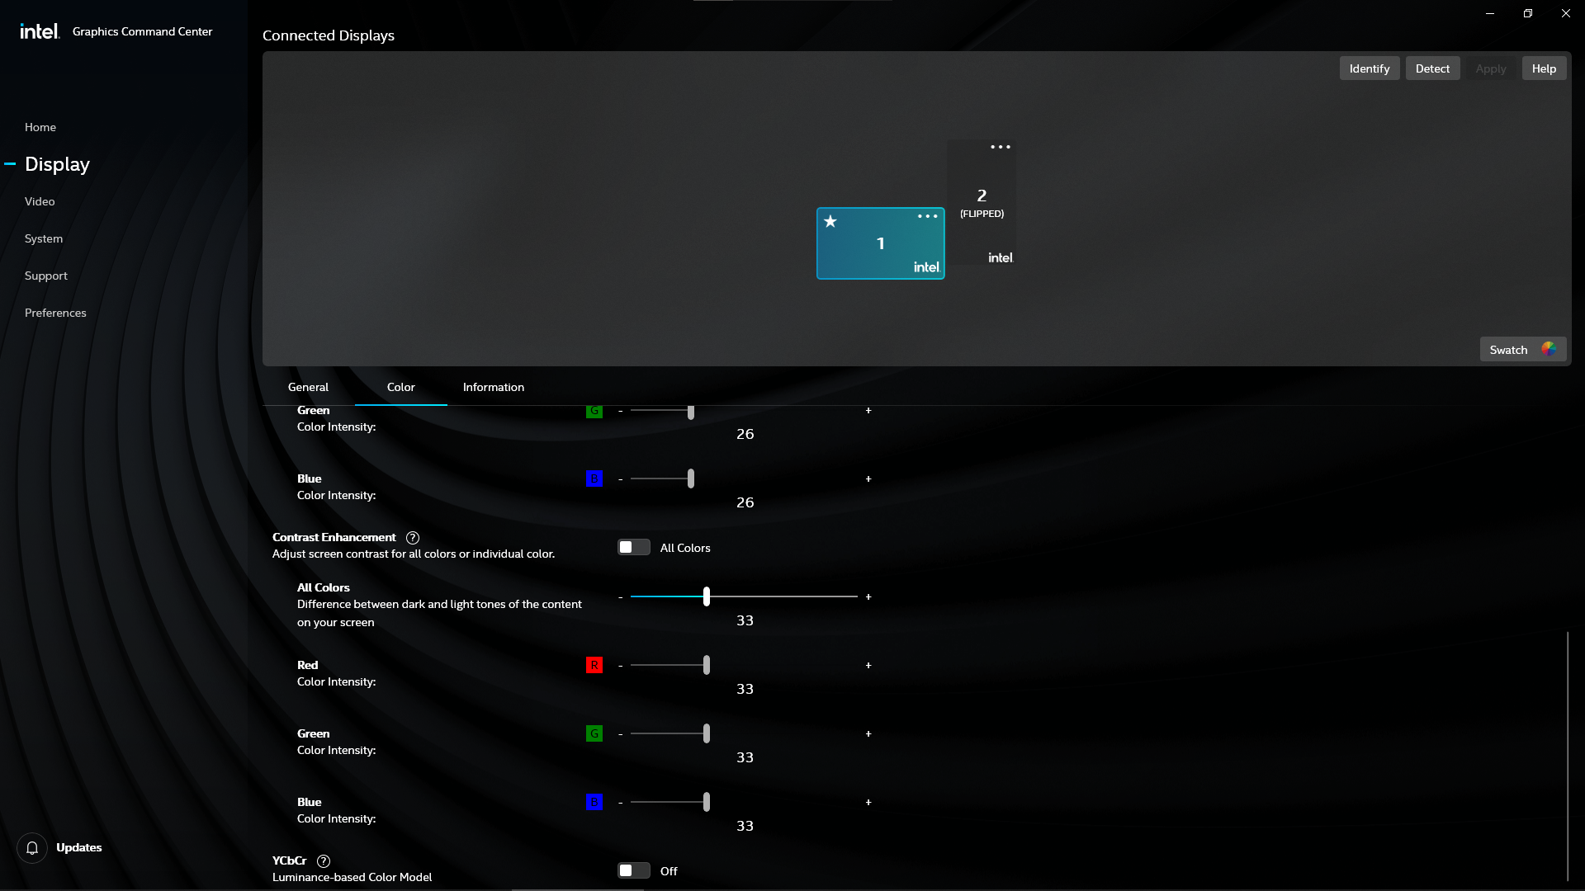Click the help icon next to Contrast Enhancement
Screen dimensions: 1585x891
pos(413,538)
